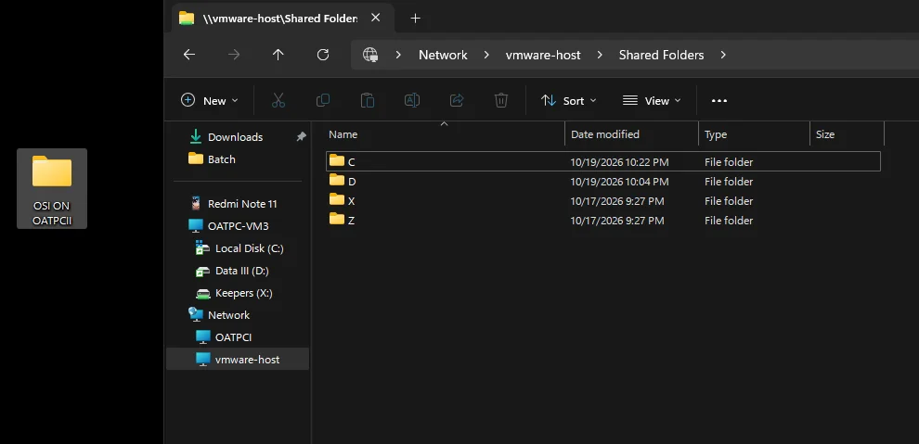Open the Sort dropdown menu

coord(568,101)
